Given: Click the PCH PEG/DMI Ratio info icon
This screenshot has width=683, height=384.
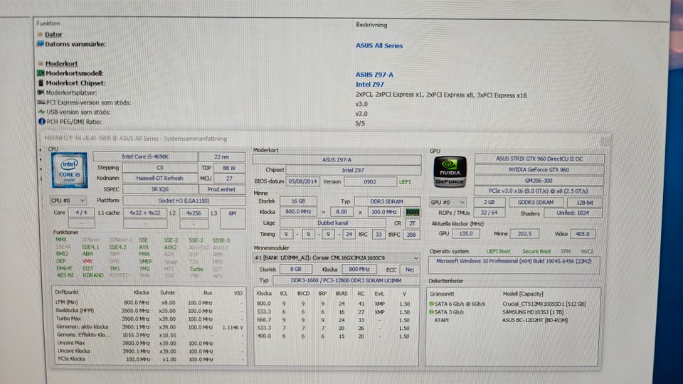Looking at the screenshot, I should pyautogui.click(x=40, y=122).
